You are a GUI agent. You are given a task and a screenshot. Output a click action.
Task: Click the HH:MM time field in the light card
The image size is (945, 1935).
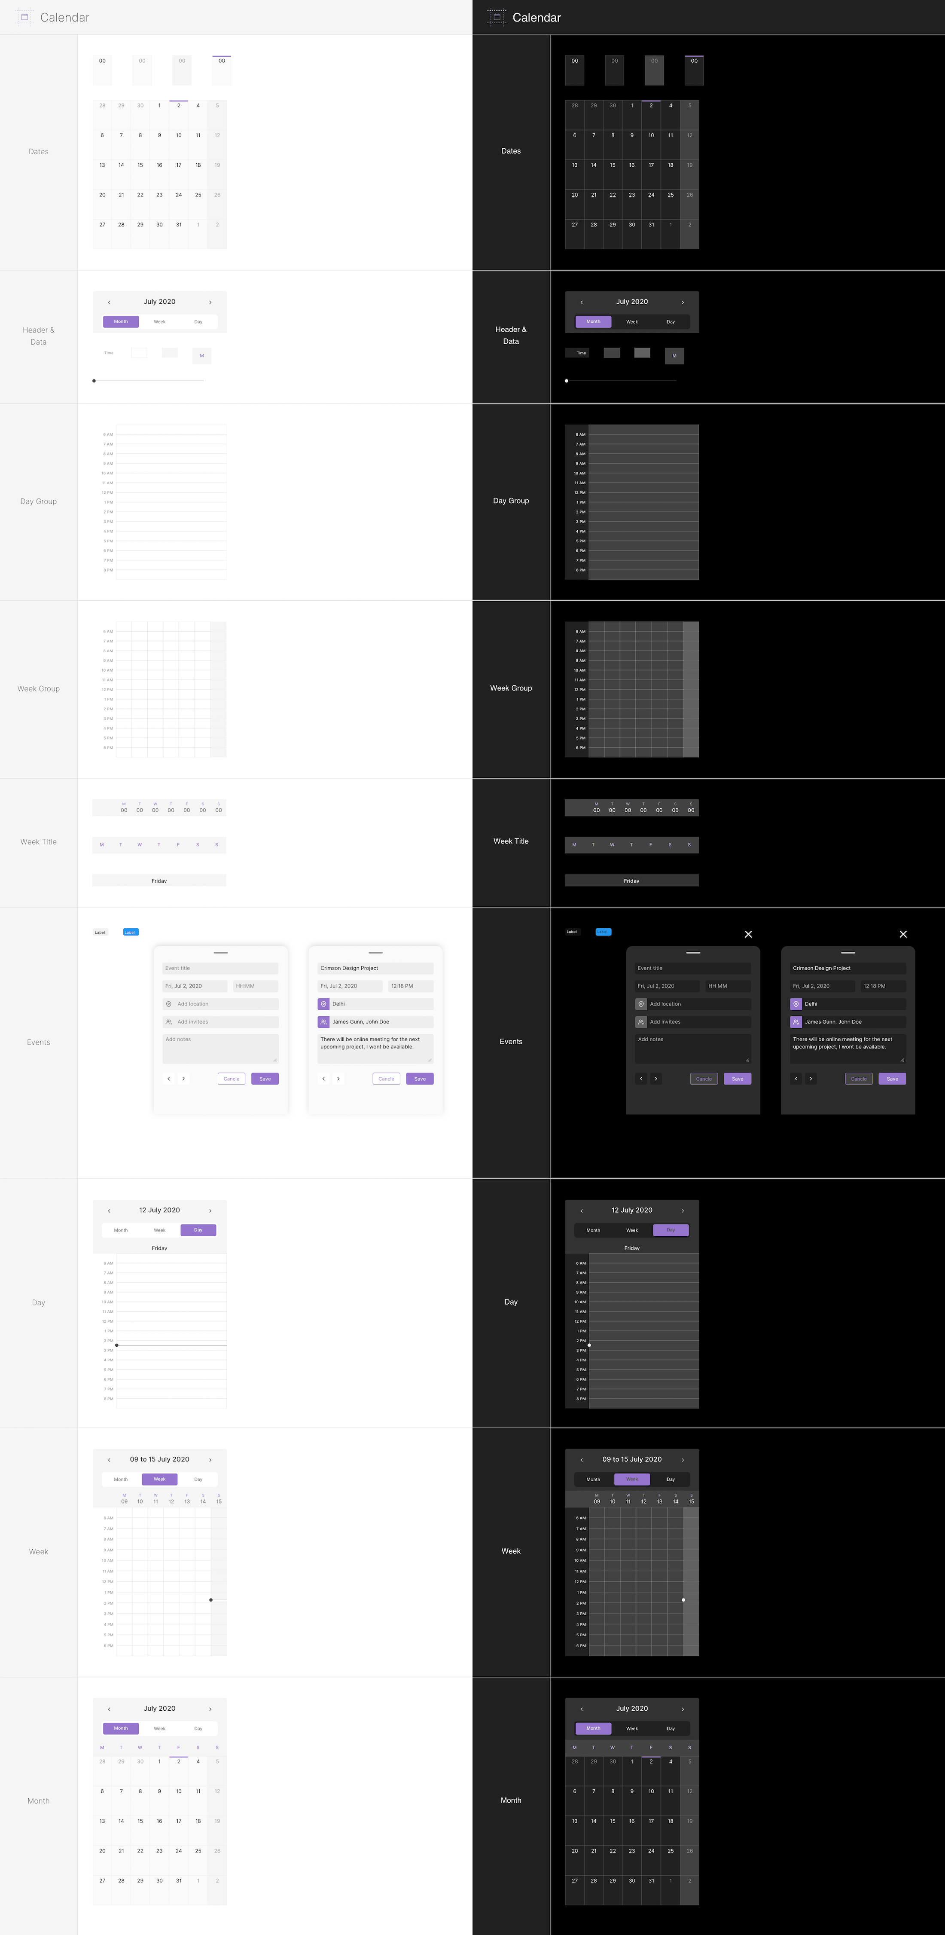(x=256, y=986)
